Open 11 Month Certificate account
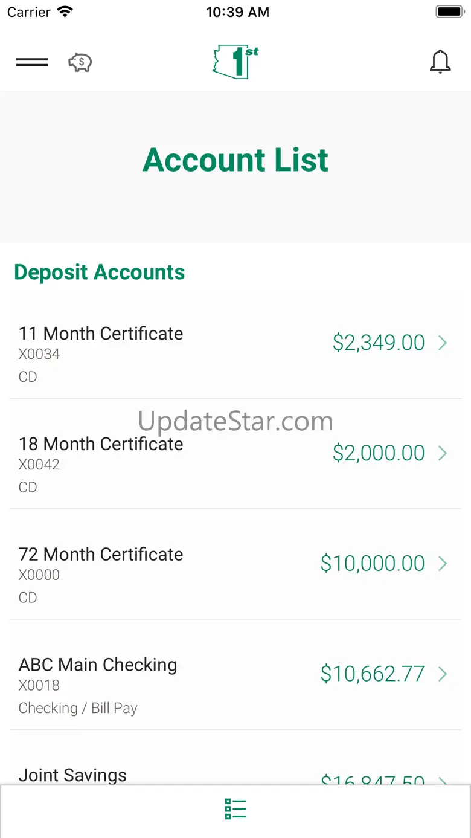The width and height of the screenshot is (471, 838). pyautogui.click(x=235, y=343)
